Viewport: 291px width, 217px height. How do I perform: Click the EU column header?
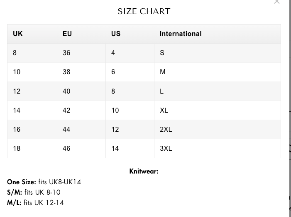[67, 34]
